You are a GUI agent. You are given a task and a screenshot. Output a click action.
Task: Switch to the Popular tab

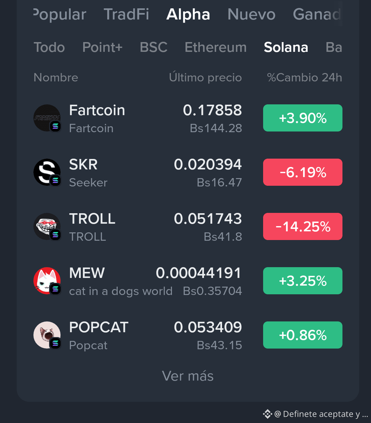(x=60, y=14)
